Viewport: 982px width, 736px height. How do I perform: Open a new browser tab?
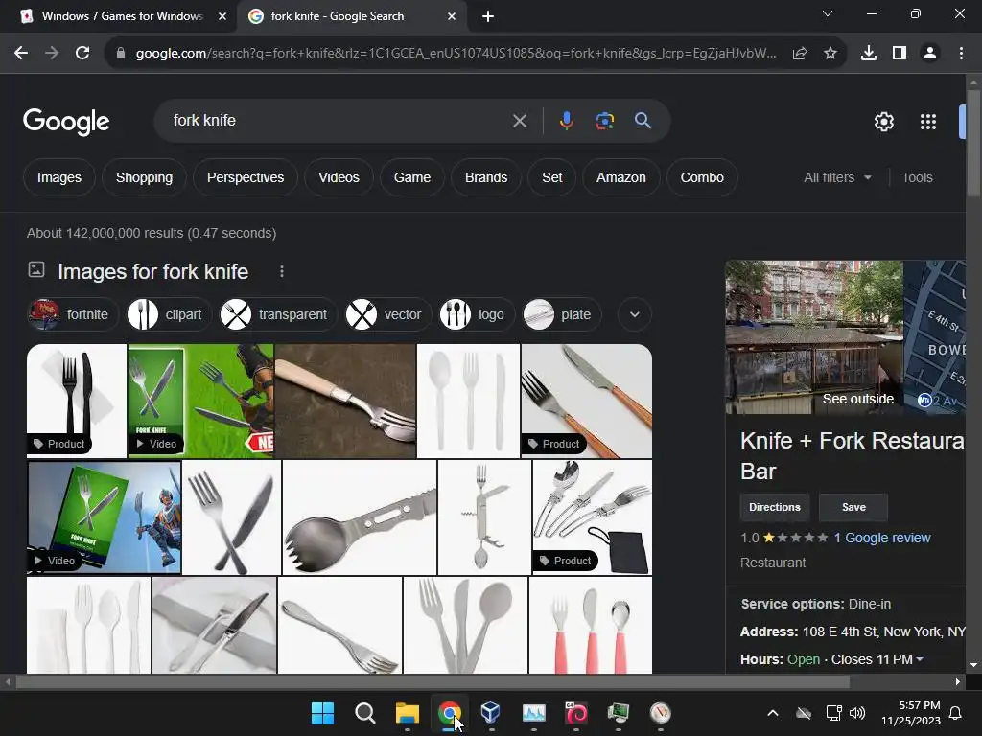pyautogui.click(x=488, y=16)
